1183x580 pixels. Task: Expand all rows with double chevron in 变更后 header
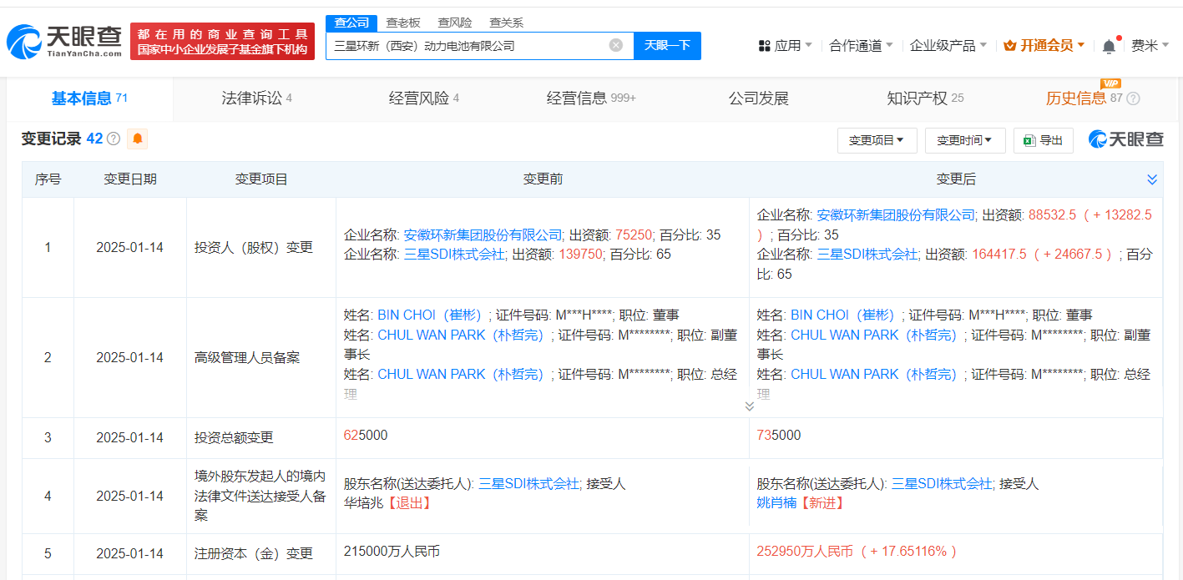(1152, 179)
